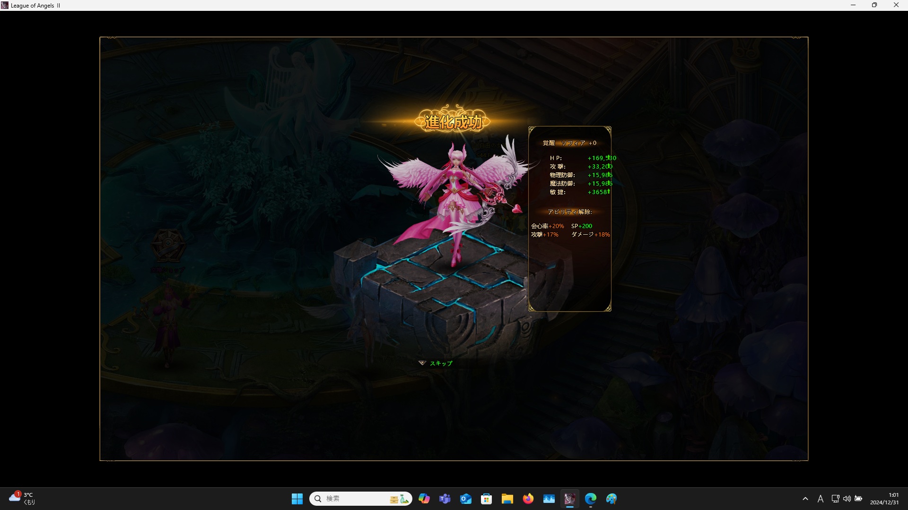Click the network status tray icon

835,499
